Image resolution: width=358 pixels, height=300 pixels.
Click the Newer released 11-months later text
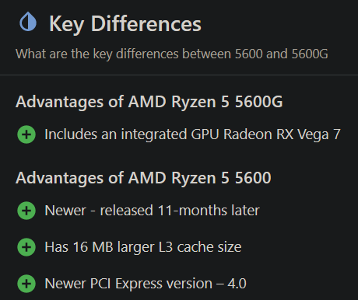(x=152, y=211)
